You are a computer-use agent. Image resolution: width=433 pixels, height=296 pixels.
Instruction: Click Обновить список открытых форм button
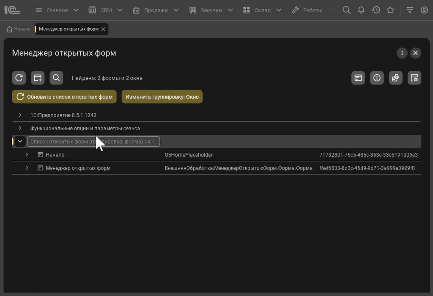[64, 97]
